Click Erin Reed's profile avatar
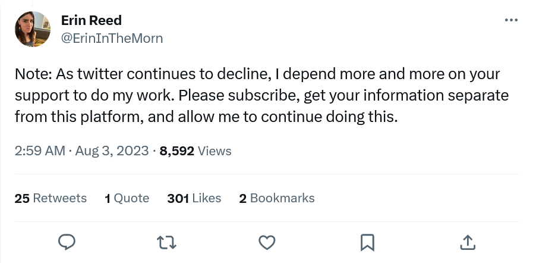The height and width of the screenshot is (263, 533). [x=32, y=29]
